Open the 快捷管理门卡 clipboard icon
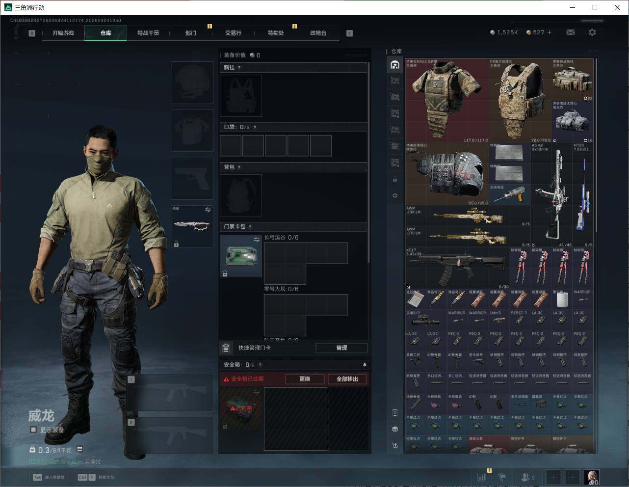The image size is (629, 487). click(x=226, y=348)
